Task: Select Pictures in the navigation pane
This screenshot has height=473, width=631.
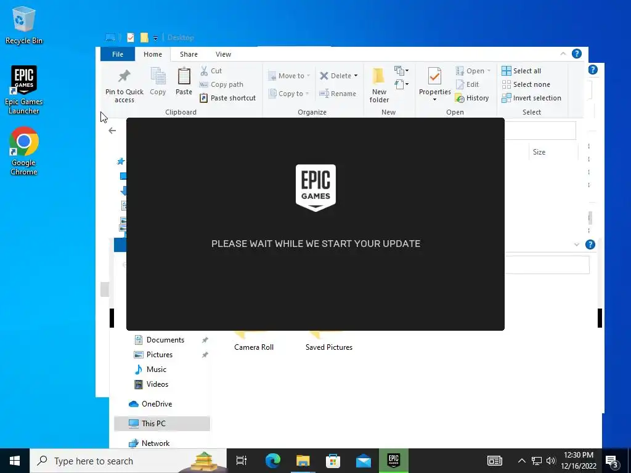Action: [160, 355]
